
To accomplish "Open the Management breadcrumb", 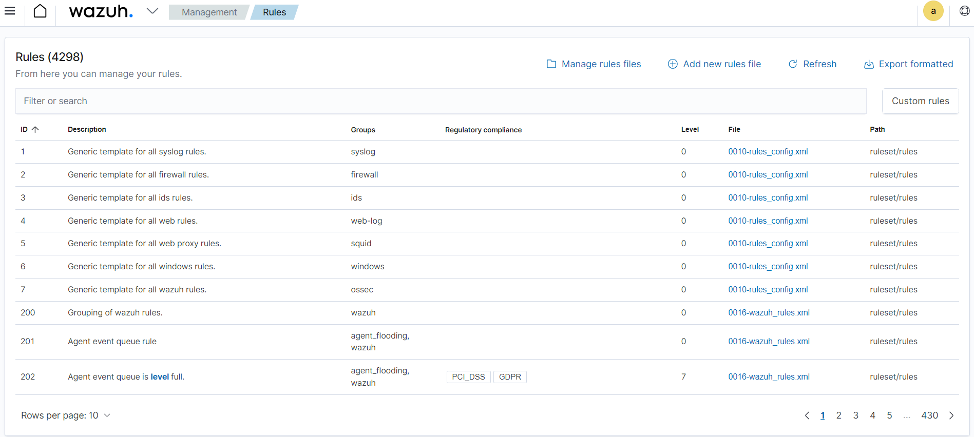I will pyautogui.click(x=209, y=12).
